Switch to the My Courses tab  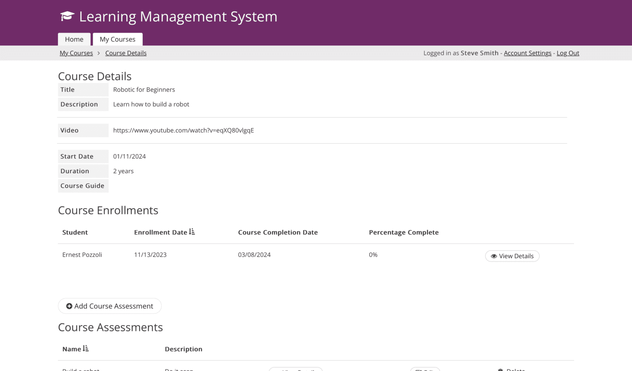pyautogui.click(x=117, y=39)
